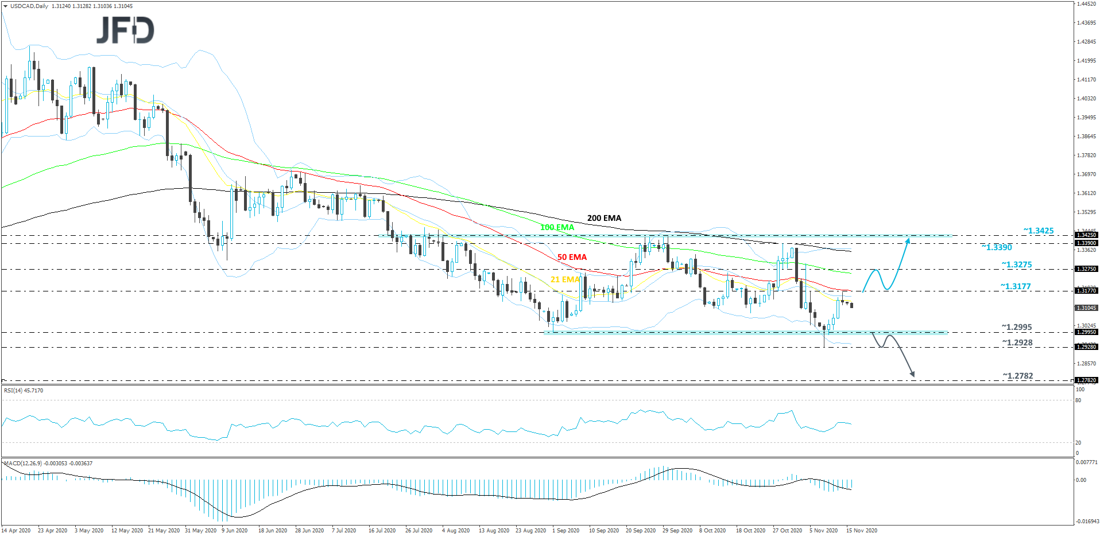Click the 1.33900 price tag on axis

pyautogui.click(x=1086, y=243)
